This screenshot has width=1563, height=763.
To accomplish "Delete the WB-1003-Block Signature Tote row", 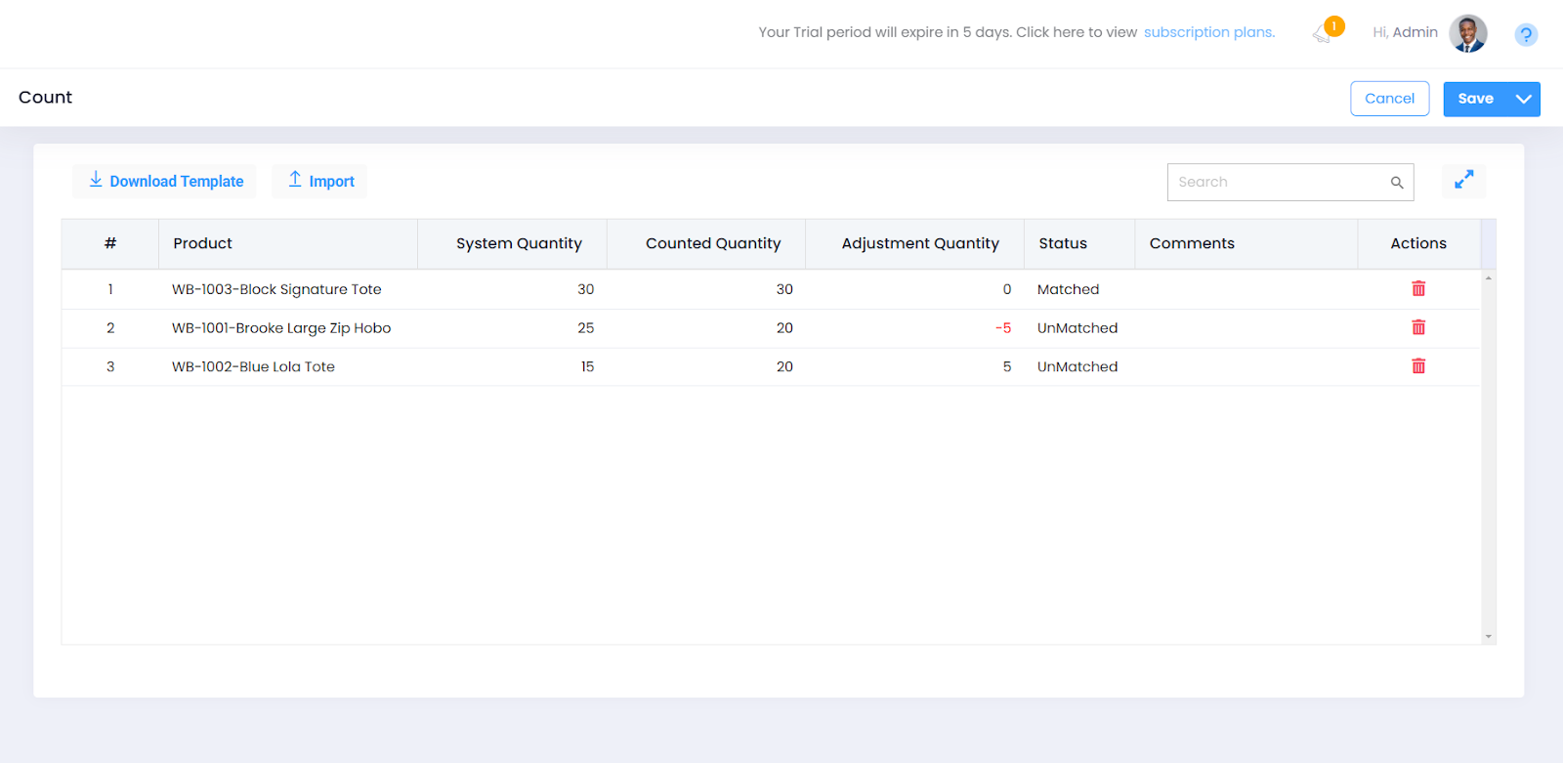I will [x=1418, y=289].
